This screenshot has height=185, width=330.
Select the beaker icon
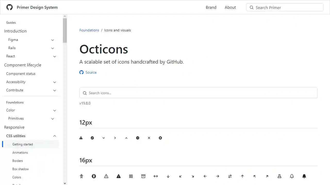tap(279, 176)
